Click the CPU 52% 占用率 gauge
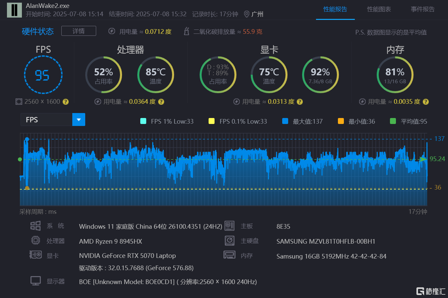This screenshot has width=448, height=298. (x=103, y=75)
